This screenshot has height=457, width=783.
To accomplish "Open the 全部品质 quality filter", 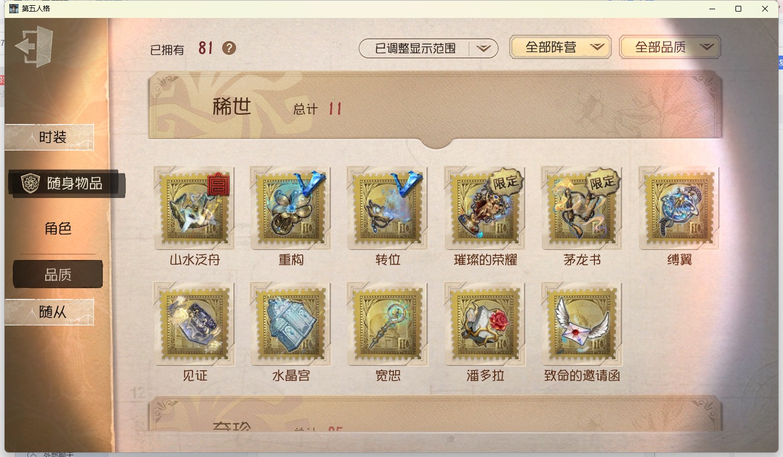I will point(670,47).
